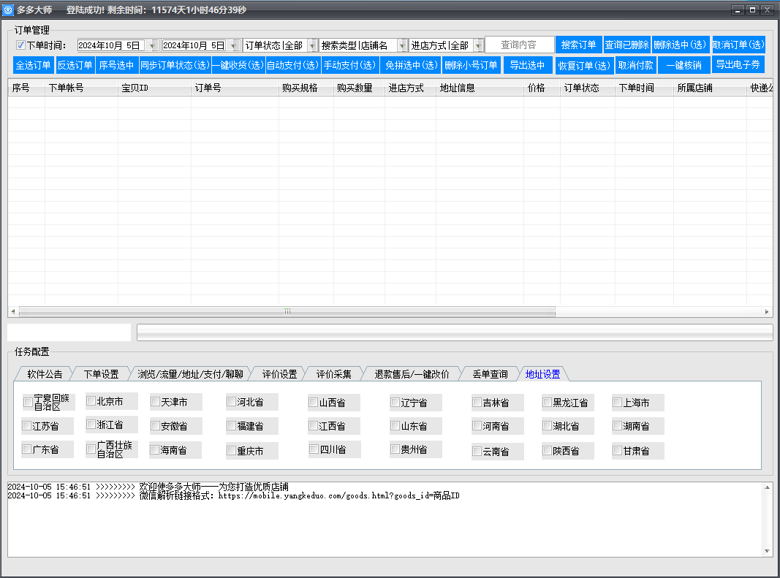Click the 查询内容 search input field
The height and width of the screenshot is (578, 780).
[x=518, y=45]
